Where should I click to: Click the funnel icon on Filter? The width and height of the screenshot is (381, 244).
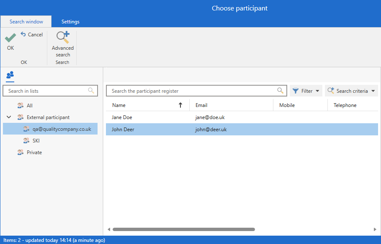point(296,91)
